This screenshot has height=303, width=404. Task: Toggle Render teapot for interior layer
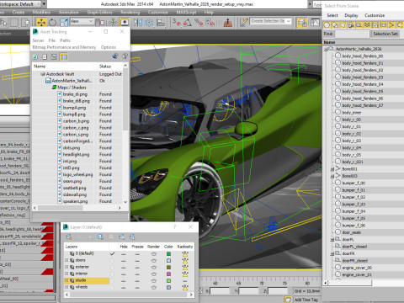[x=154, y=274]
